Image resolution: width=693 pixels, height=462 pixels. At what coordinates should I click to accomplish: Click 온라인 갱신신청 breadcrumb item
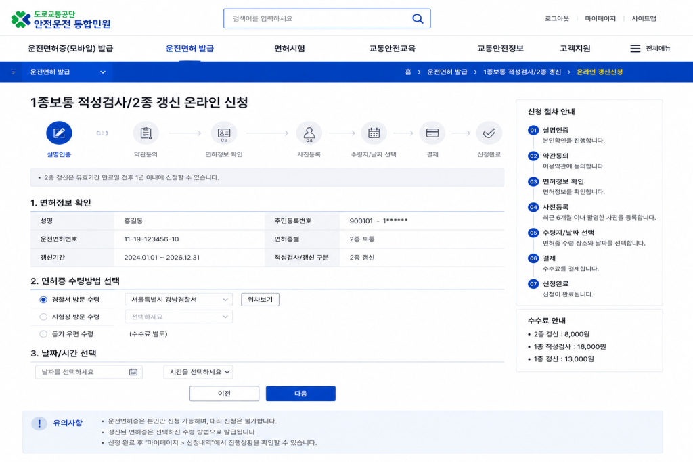pos(600,72)
